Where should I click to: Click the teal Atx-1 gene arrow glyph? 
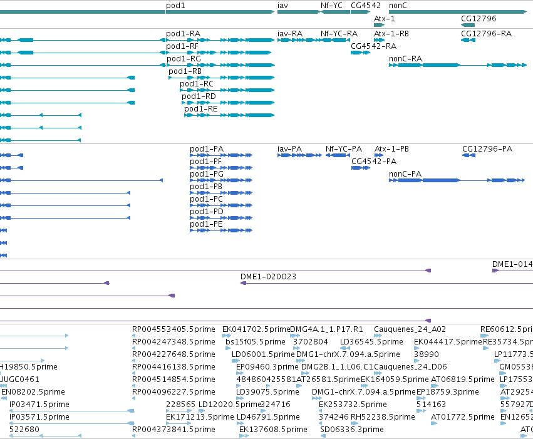point(380,25)
